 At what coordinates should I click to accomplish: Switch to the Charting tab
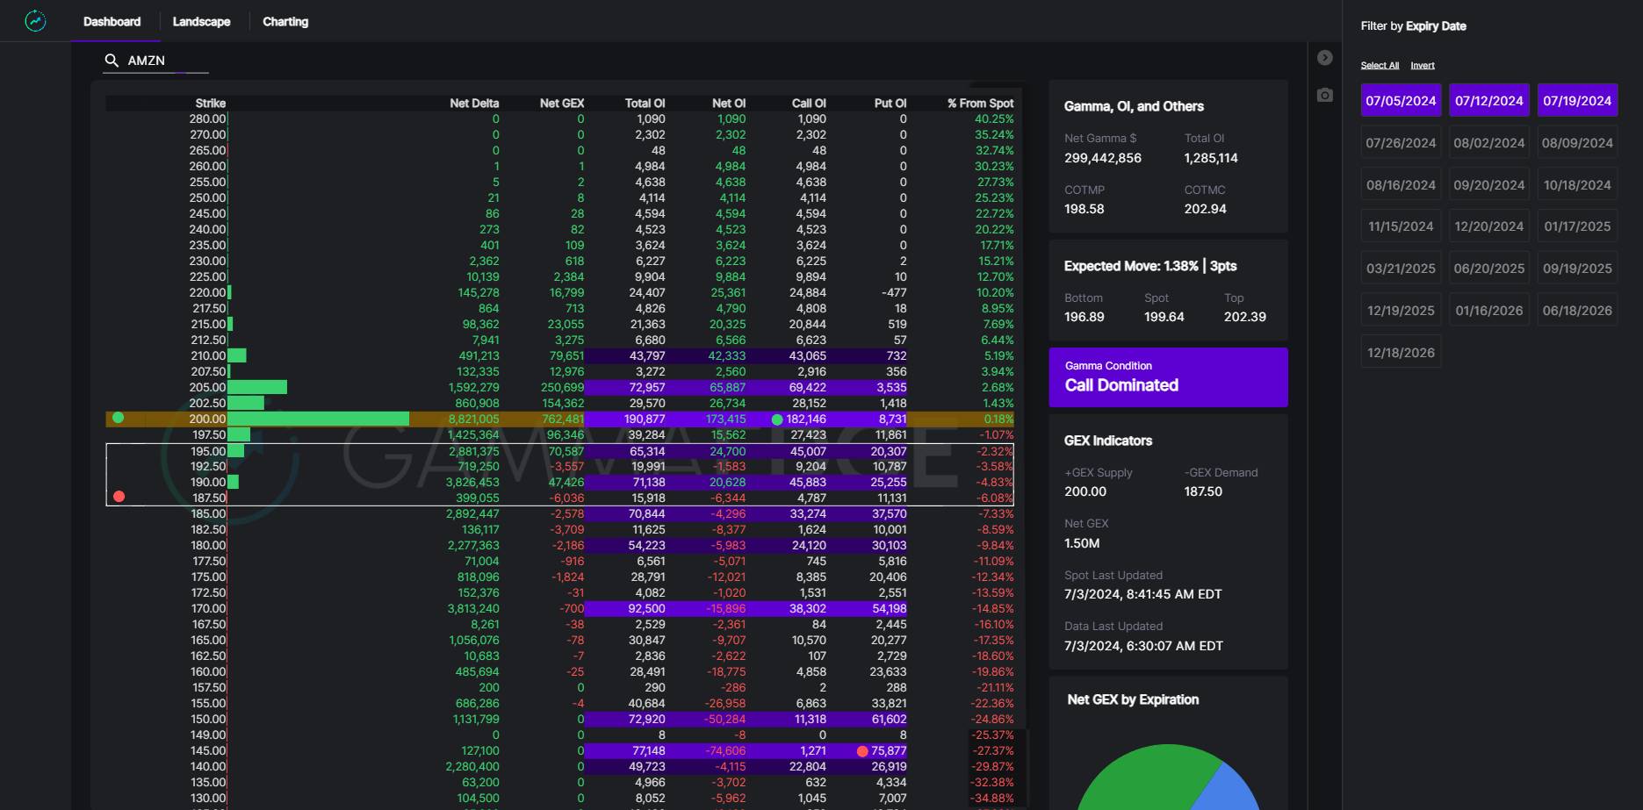[x=285, y=21]
